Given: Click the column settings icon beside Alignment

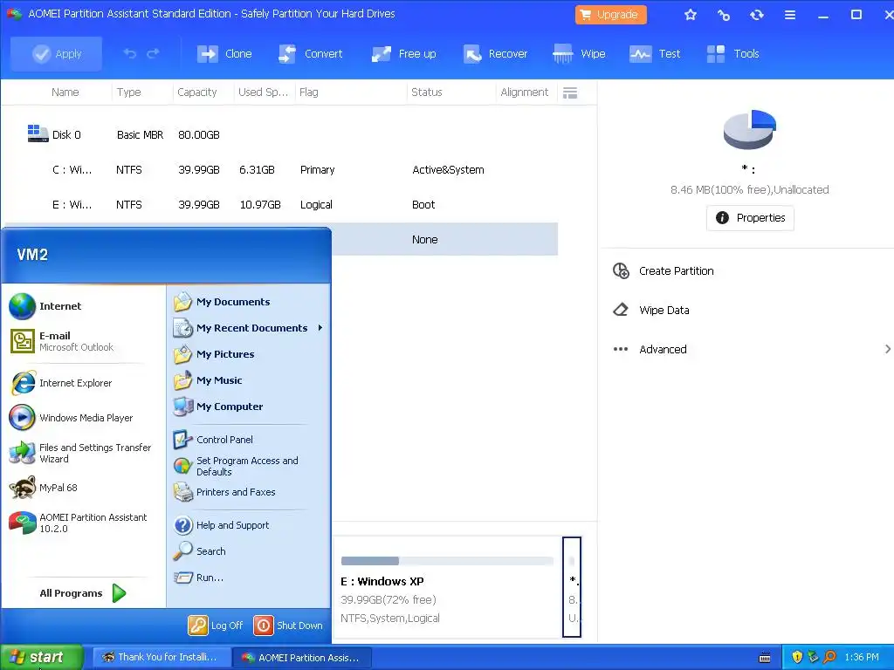Looking at the screenshot, I should tap(570, 92).
